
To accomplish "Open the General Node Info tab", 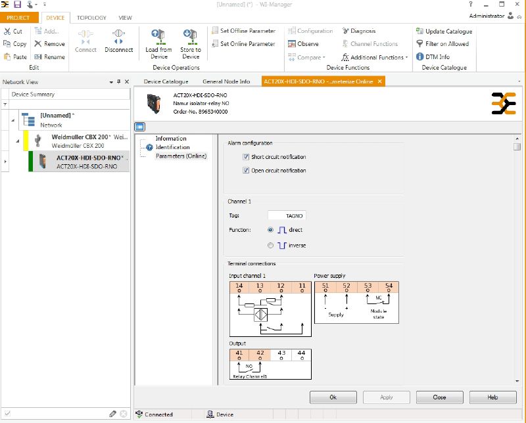I will [x=226, y=81].
